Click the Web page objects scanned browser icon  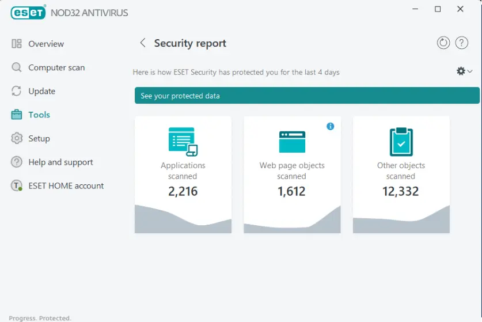click(x=292, y=141)
